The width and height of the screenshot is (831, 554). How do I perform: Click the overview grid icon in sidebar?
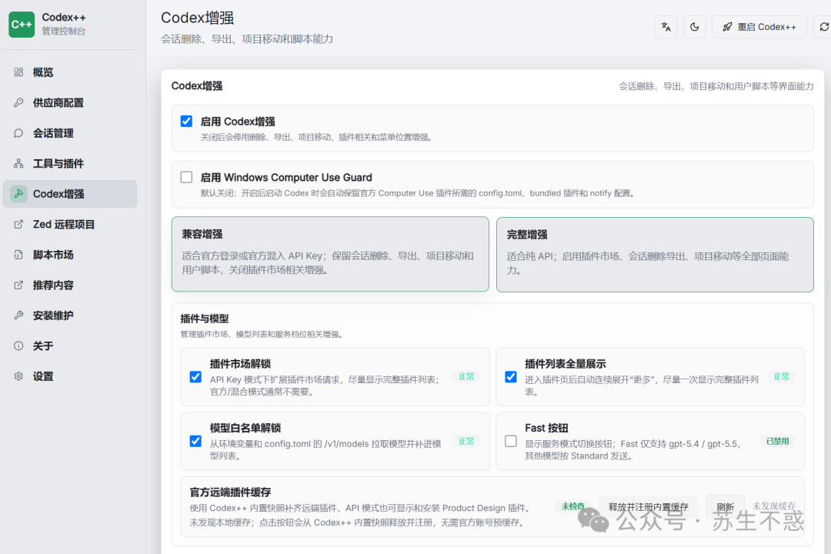(x=18, y=72)
